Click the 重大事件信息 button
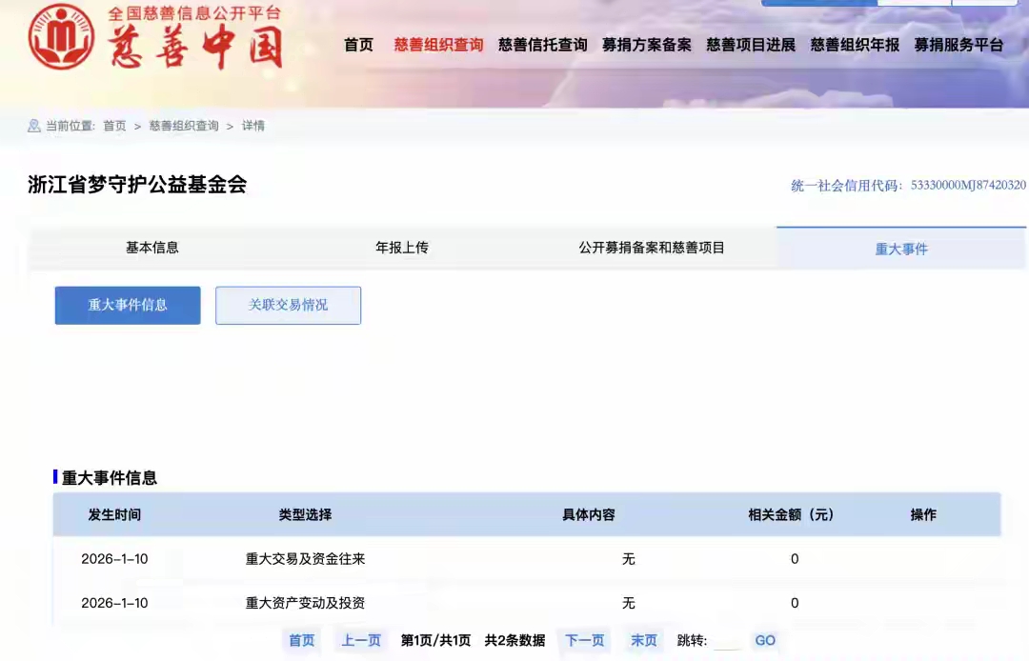The height and width of the screenshot is (661, 1029). (127, 305)
